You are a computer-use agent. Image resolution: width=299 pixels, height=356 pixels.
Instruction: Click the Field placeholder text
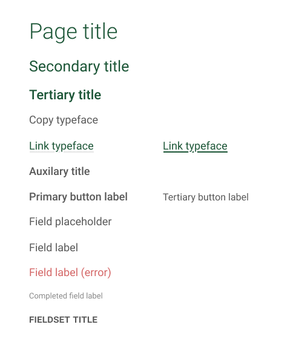coord(70,222)
